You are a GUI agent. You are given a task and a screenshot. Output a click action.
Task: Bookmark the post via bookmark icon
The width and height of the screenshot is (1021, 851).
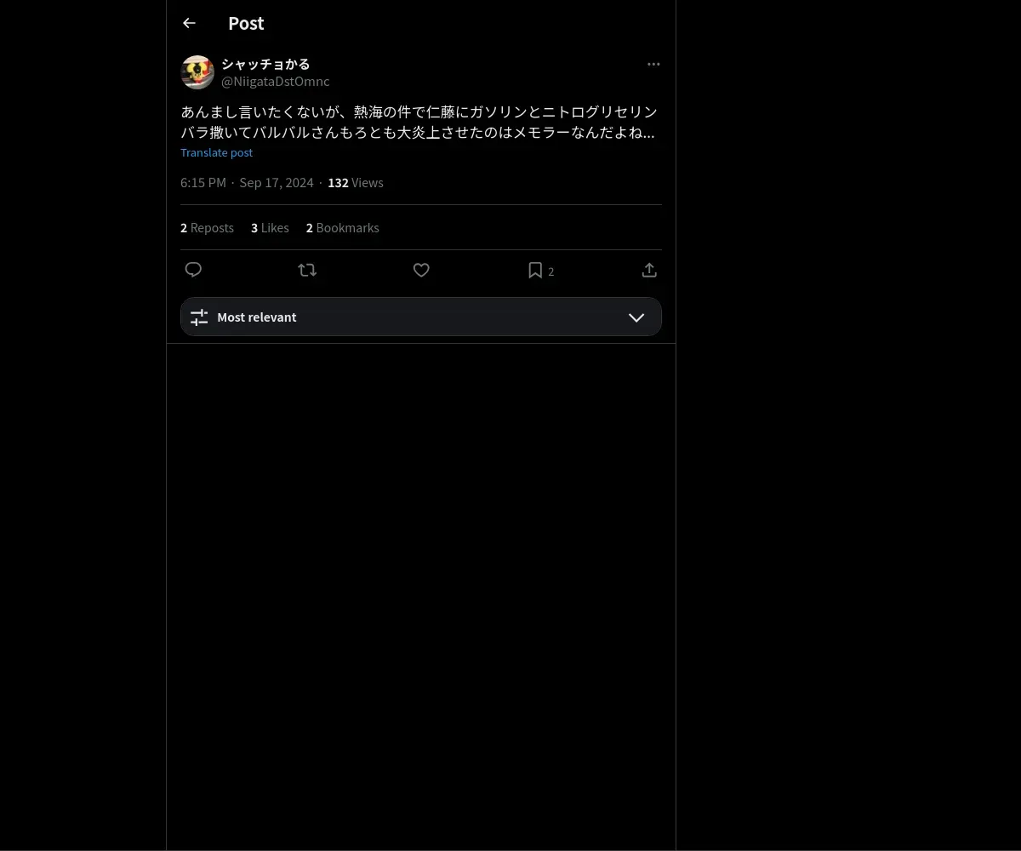[x=535, y=270]
